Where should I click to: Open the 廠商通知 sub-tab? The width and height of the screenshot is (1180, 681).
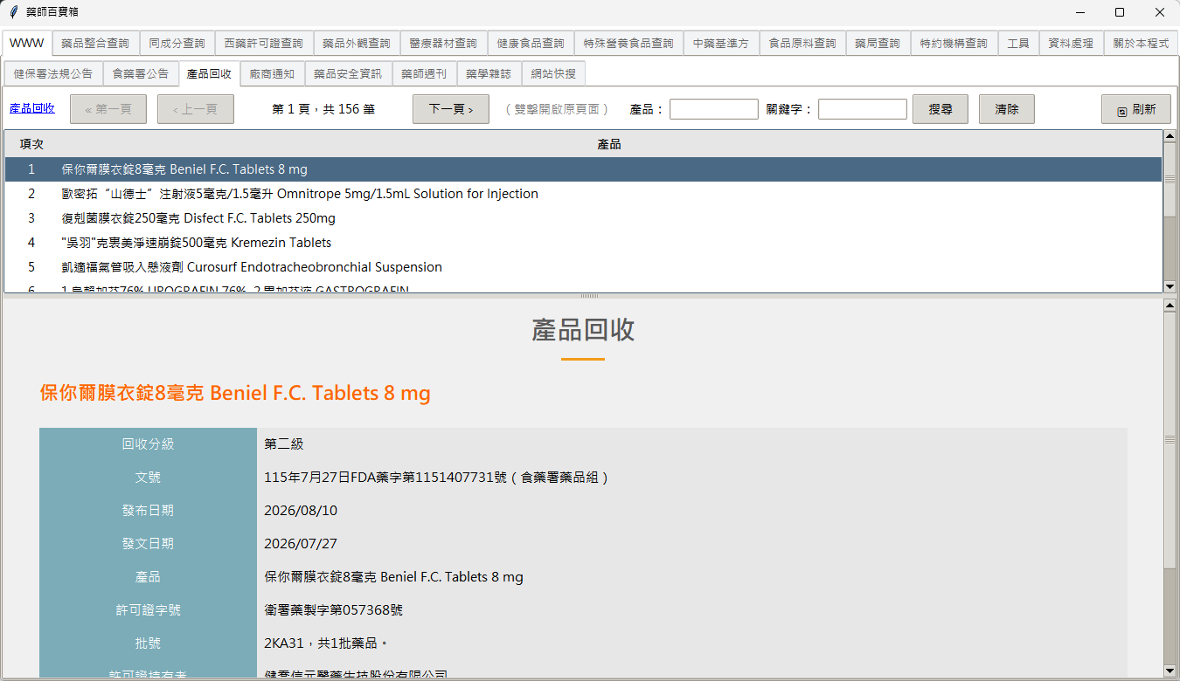pos(272,74)
